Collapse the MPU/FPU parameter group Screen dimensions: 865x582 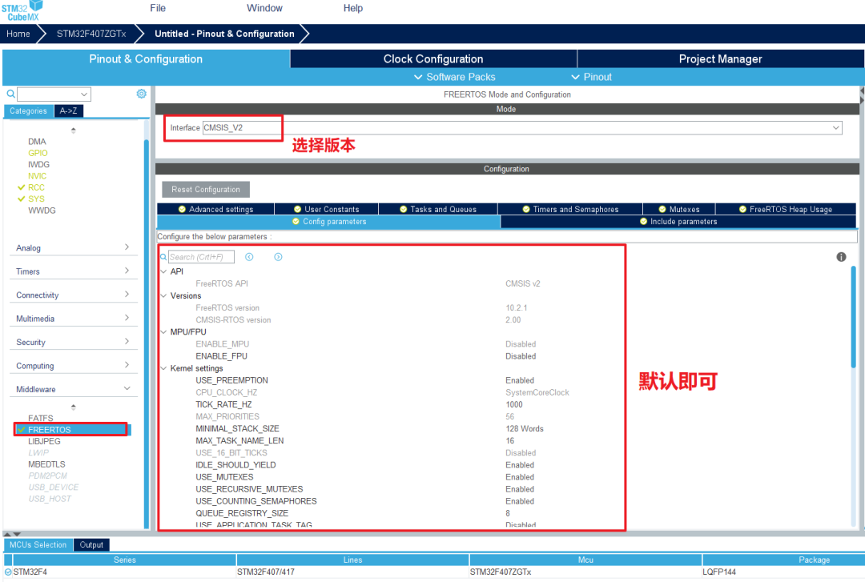163,331
